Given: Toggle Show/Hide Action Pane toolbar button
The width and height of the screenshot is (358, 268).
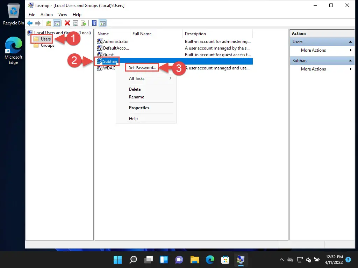Looking at the screenshot, I should tap(102, 23).
